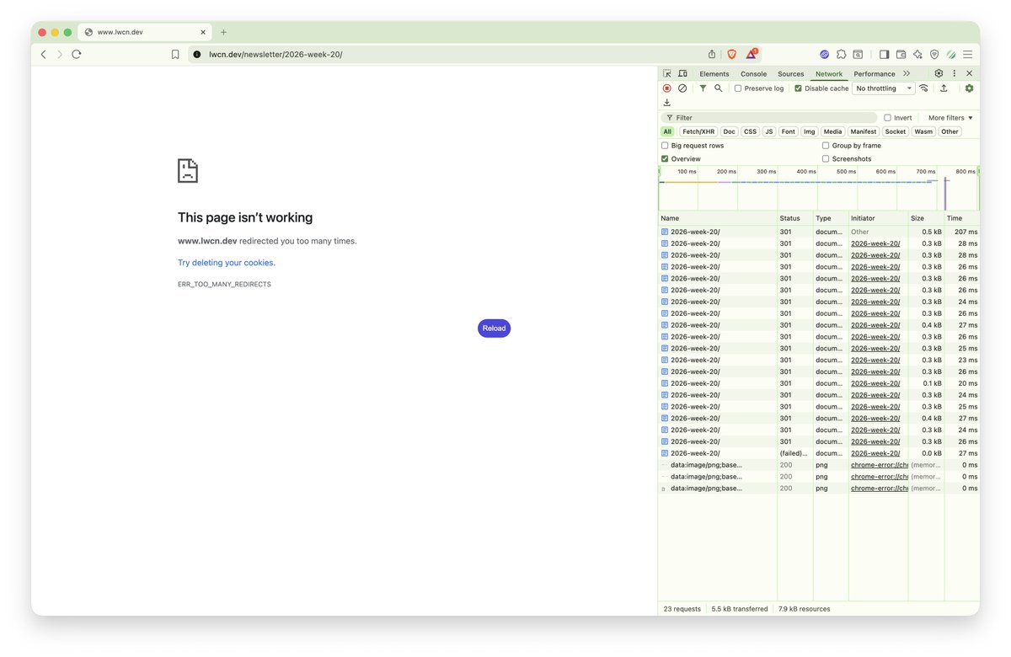This screenshot has height=657, width=1011.
Task: Reload page using toolbar icon
Action: click(x=76, y=54)
